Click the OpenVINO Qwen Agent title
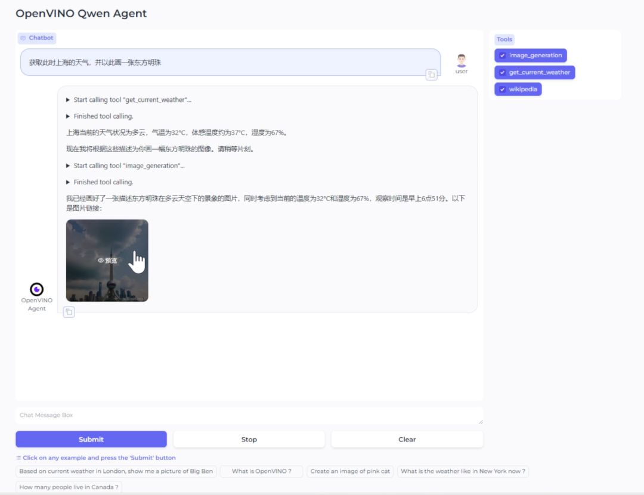644x495 pixels. click(x=81, y=13)
